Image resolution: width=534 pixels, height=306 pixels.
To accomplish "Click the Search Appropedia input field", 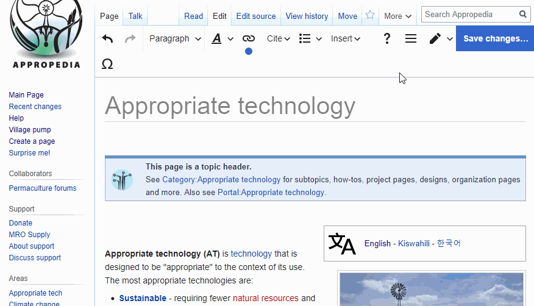I will pos(469,14).
